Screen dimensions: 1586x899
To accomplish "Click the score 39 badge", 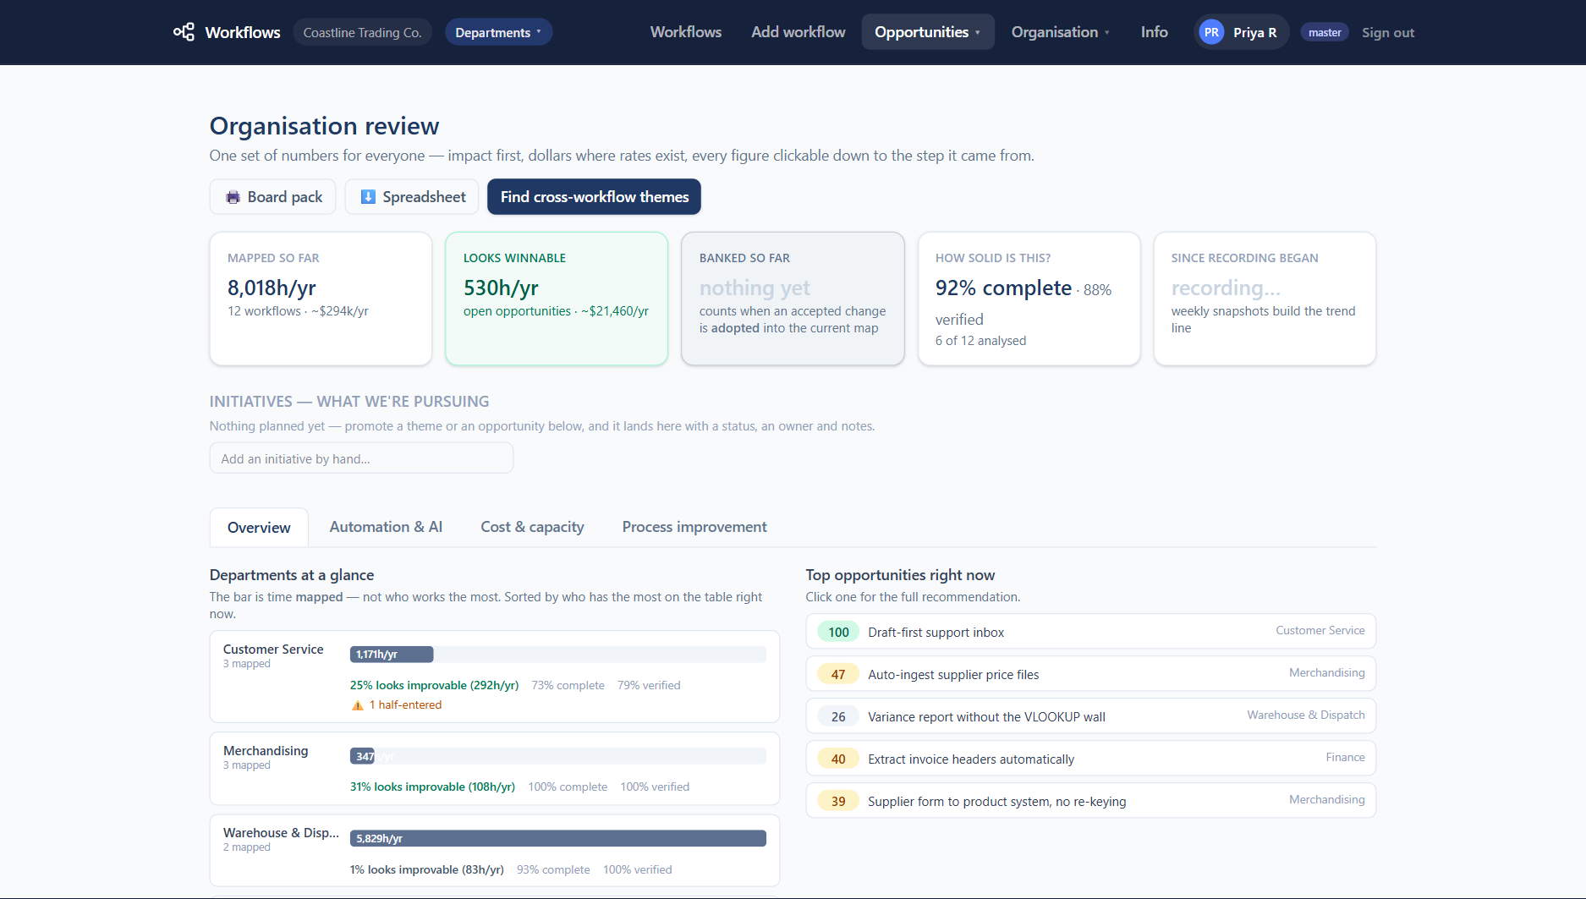I will pos(838,802).
